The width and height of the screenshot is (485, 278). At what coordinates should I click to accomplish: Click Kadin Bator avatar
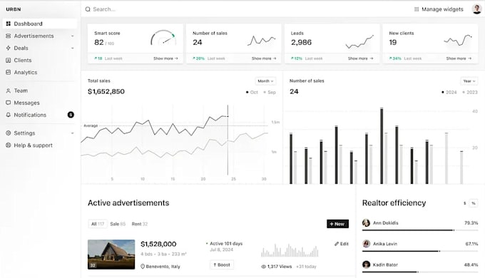[x=366, y=264]
